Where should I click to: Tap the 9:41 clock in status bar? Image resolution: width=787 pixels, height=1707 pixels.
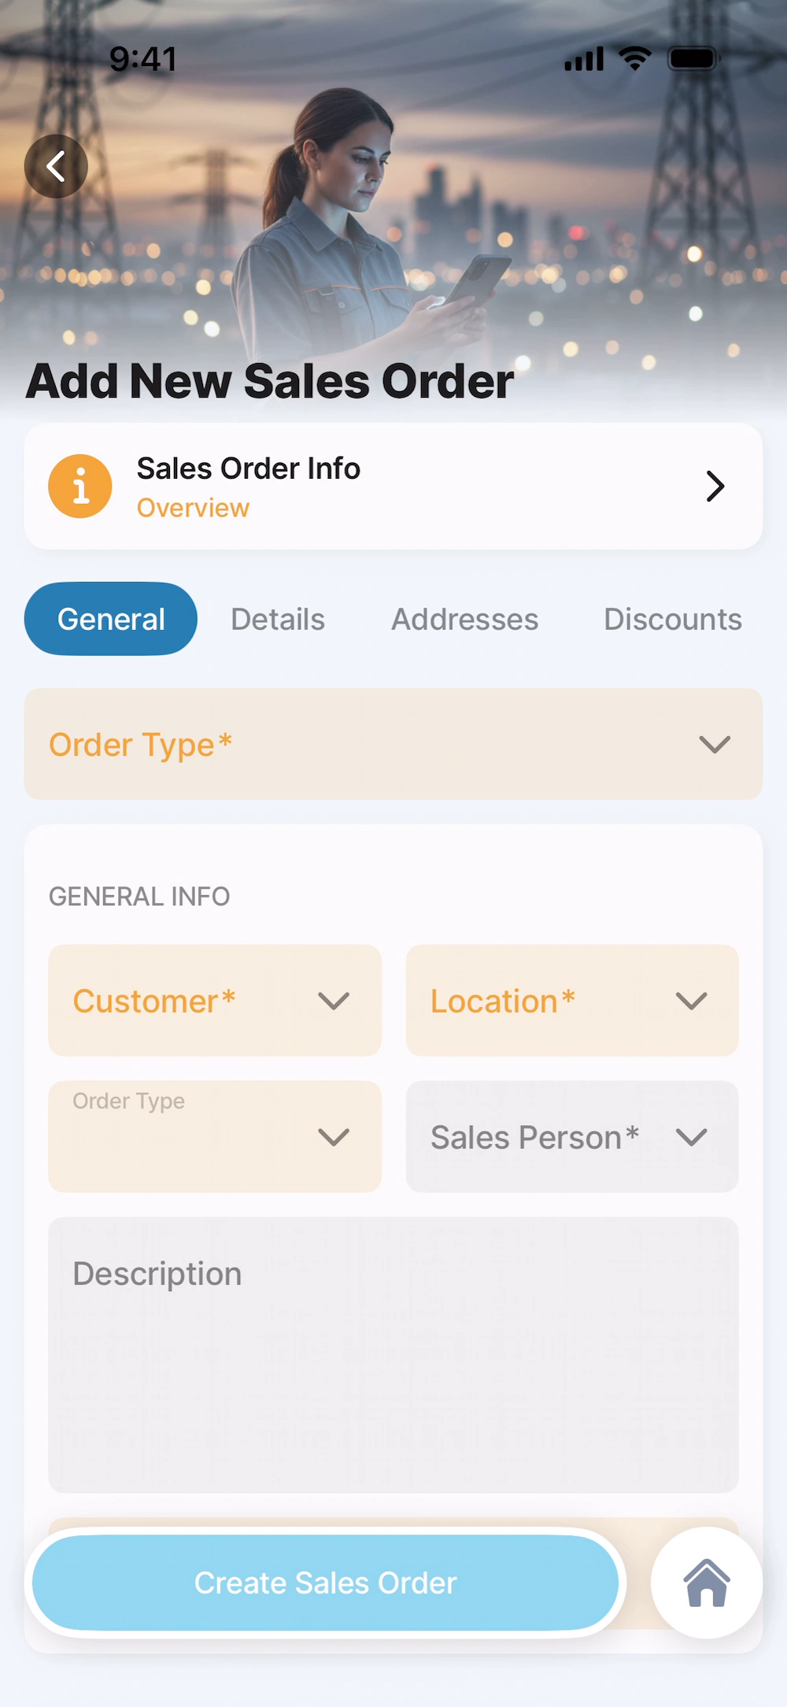143,59
